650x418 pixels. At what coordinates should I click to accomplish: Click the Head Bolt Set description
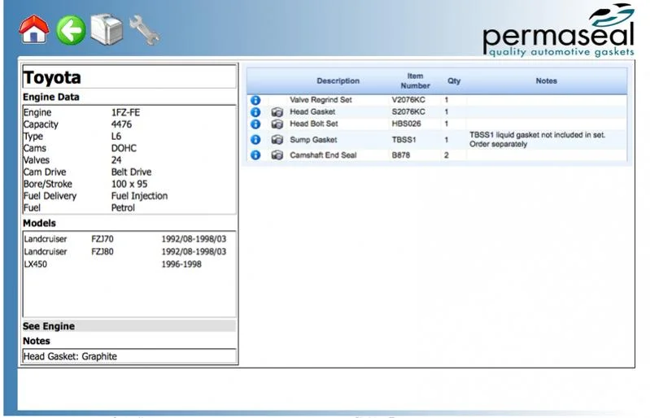(313, 124)
